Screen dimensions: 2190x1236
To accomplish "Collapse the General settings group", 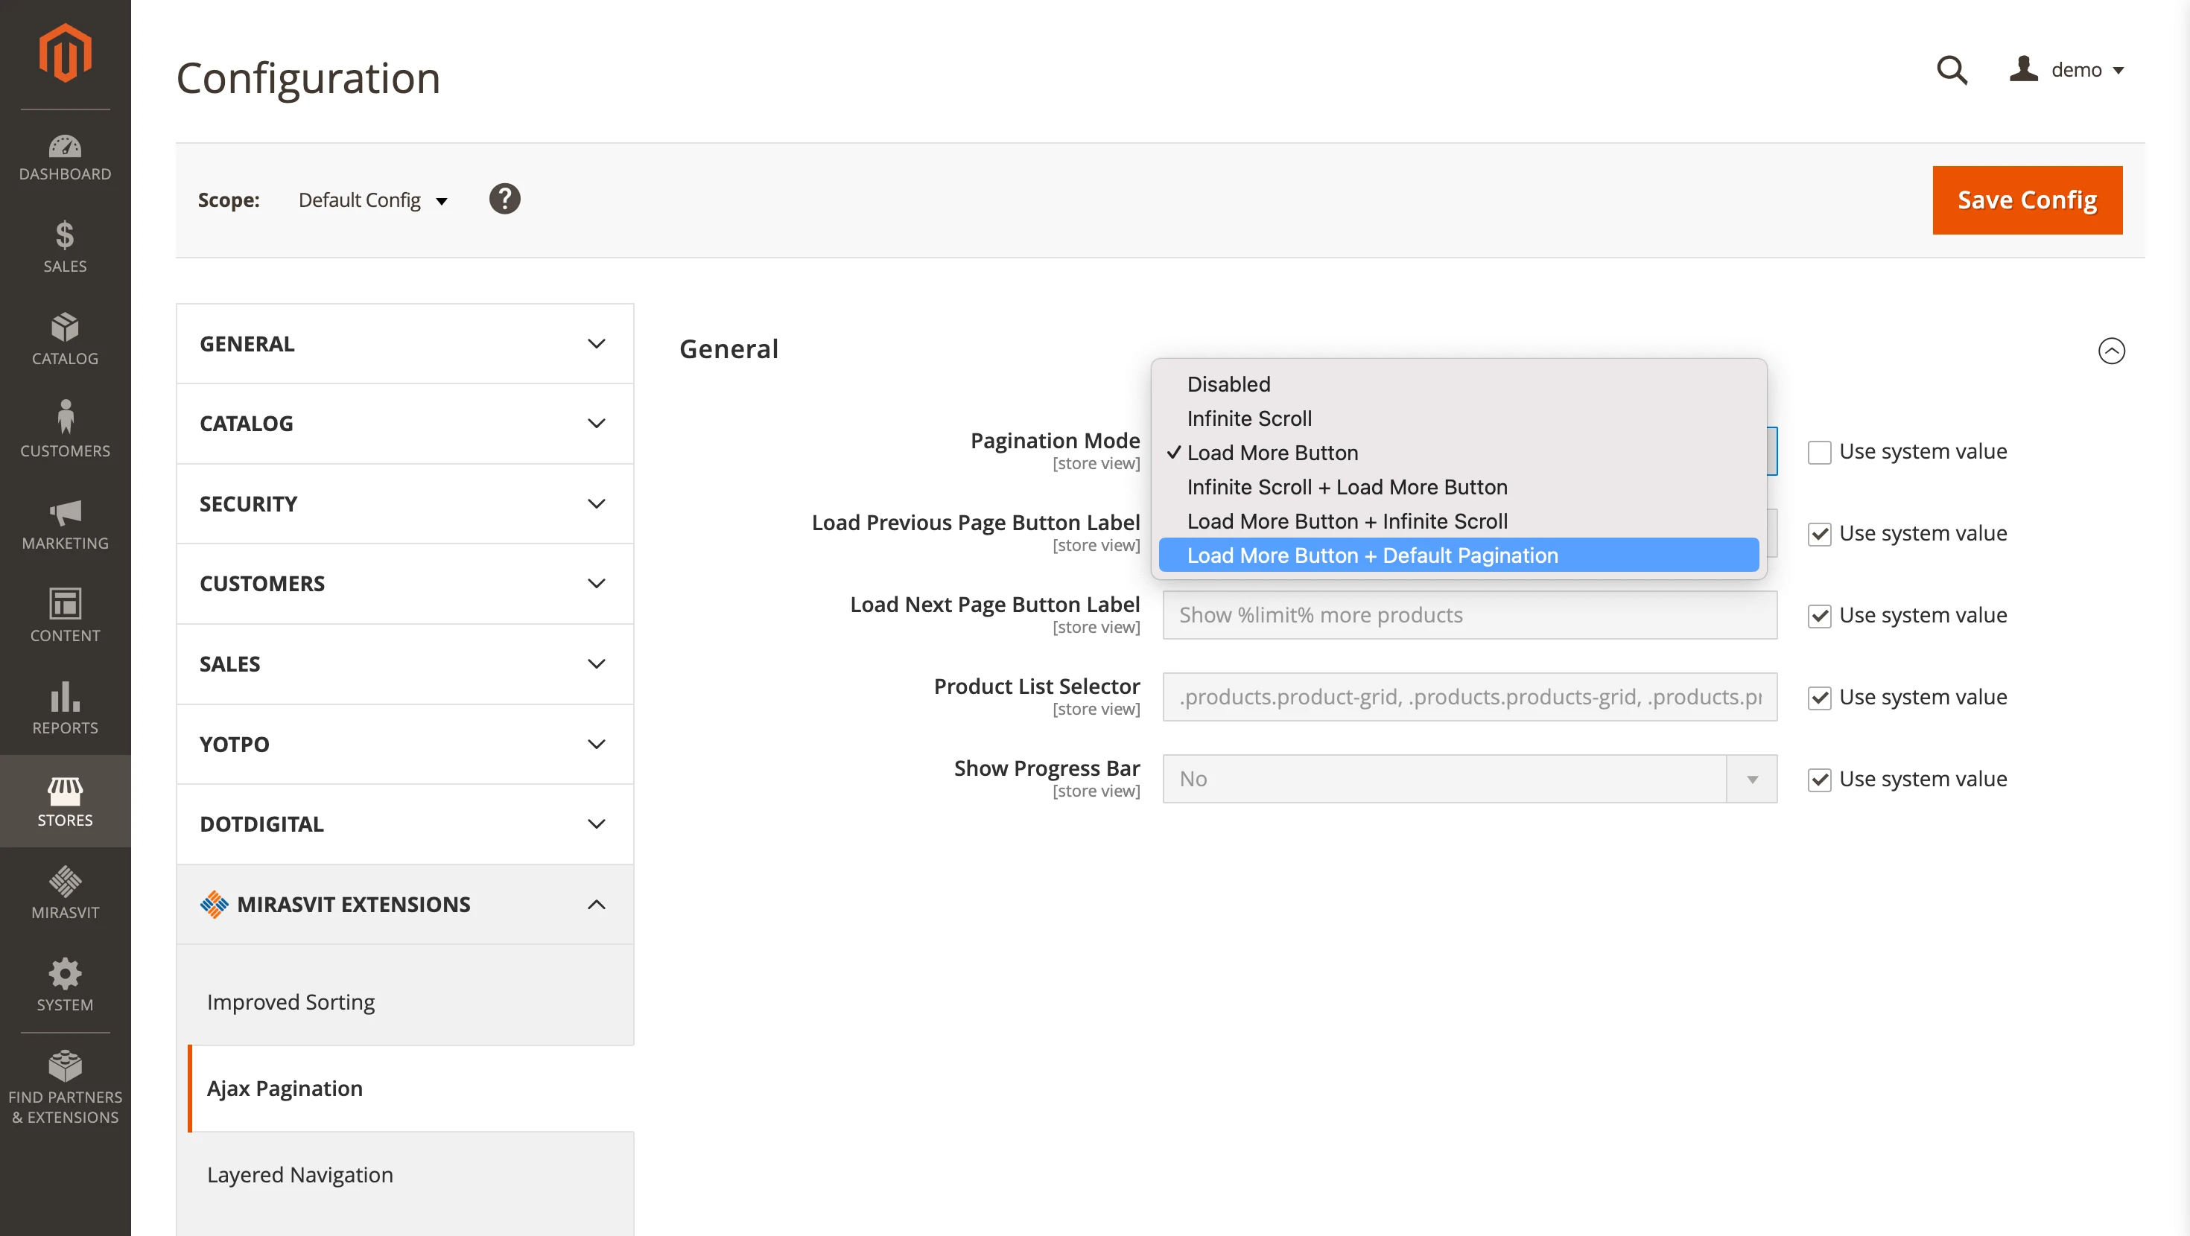I will click(2111, 350).
